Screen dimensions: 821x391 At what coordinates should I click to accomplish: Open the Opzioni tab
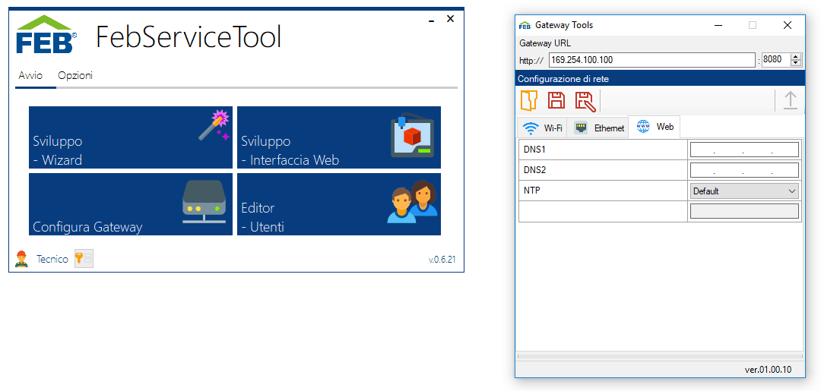(x=75, y=75)
